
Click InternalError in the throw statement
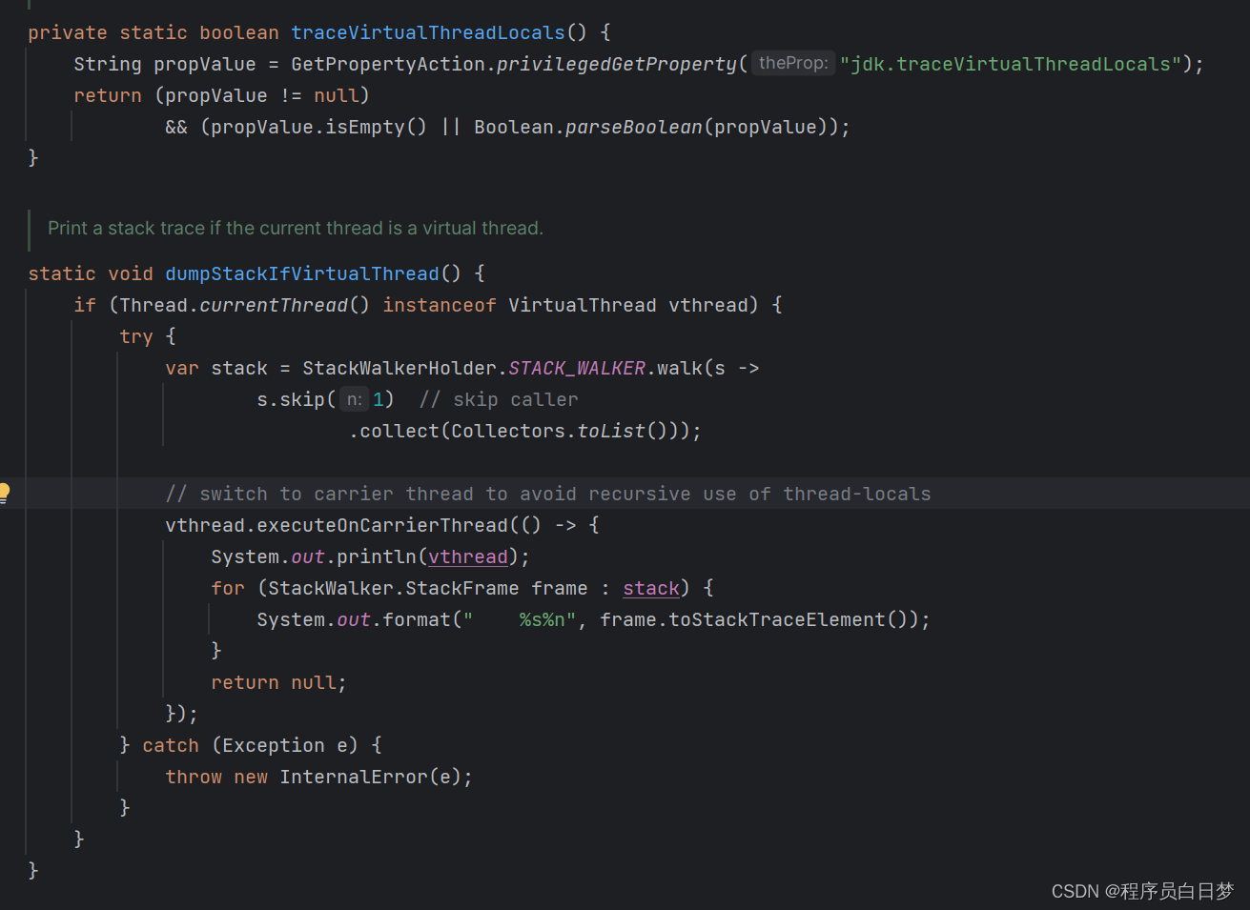coord(354,777)
